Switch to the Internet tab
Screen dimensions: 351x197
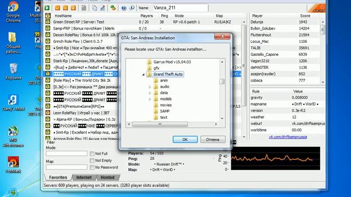[84, 177]
